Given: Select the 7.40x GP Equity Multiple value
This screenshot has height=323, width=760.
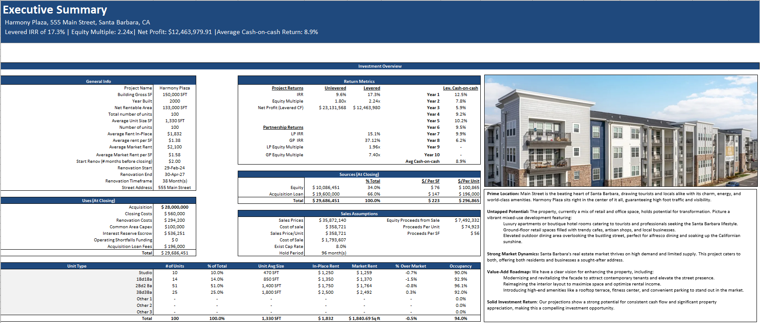Looking at the screenshot, I should (x=374, y=155).
